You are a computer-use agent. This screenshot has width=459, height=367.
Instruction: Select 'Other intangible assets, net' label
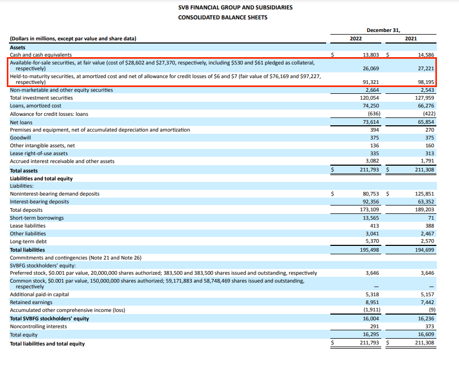tap(42, 146)
